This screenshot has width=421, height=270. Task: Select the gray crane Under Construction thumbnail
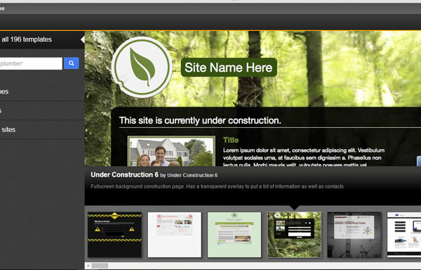pyautogui.click(x=354, y=235)
